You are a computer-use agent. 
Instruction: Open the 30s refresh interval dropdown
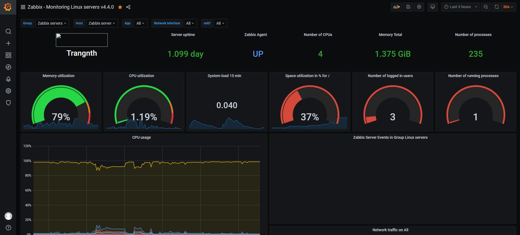point(508,7)
